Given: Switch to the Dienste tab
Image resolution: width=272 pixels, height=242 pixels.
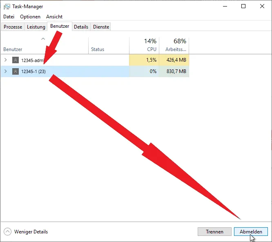Looking at the screenshot, I should 101,27.
